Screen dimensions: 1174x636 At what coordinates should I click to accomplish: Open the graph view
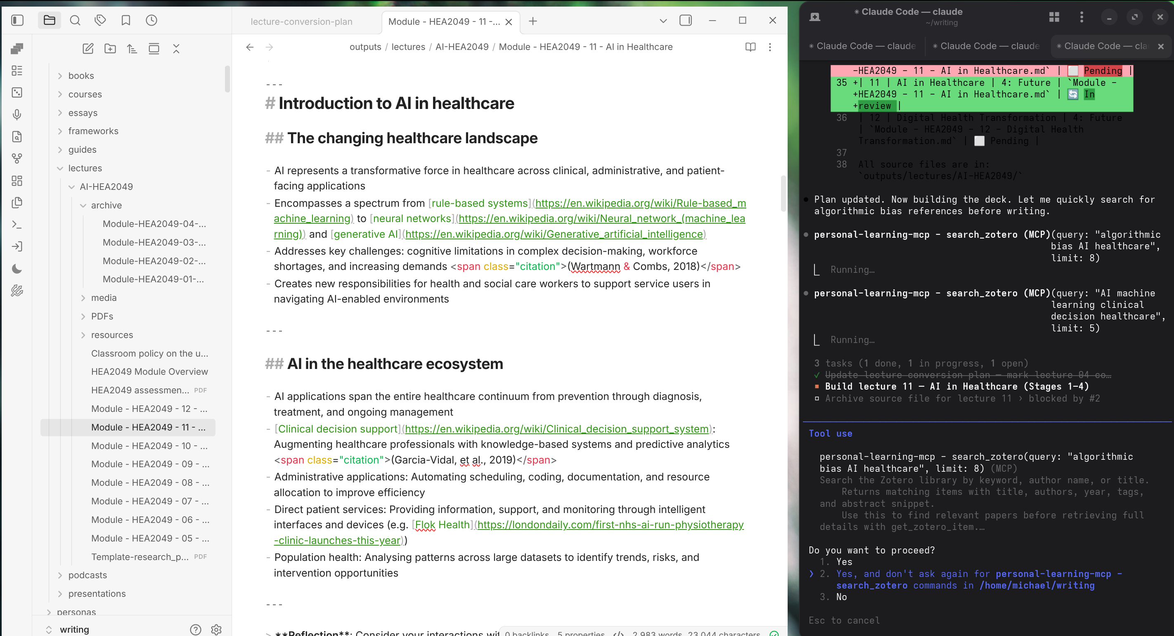[17, 158]
